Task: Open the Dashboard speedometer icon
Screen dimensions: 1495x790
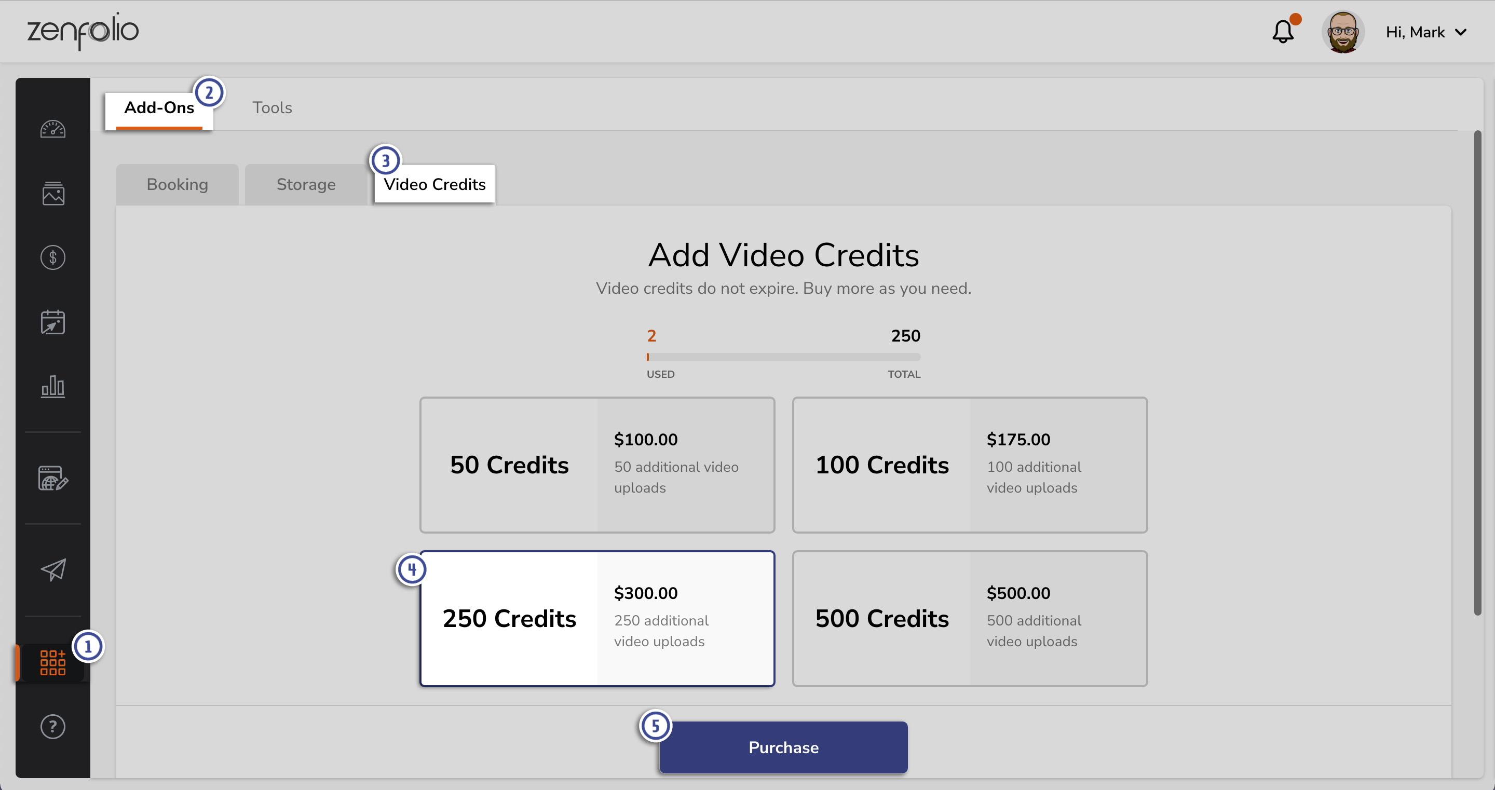Action: tap(53, 129)
